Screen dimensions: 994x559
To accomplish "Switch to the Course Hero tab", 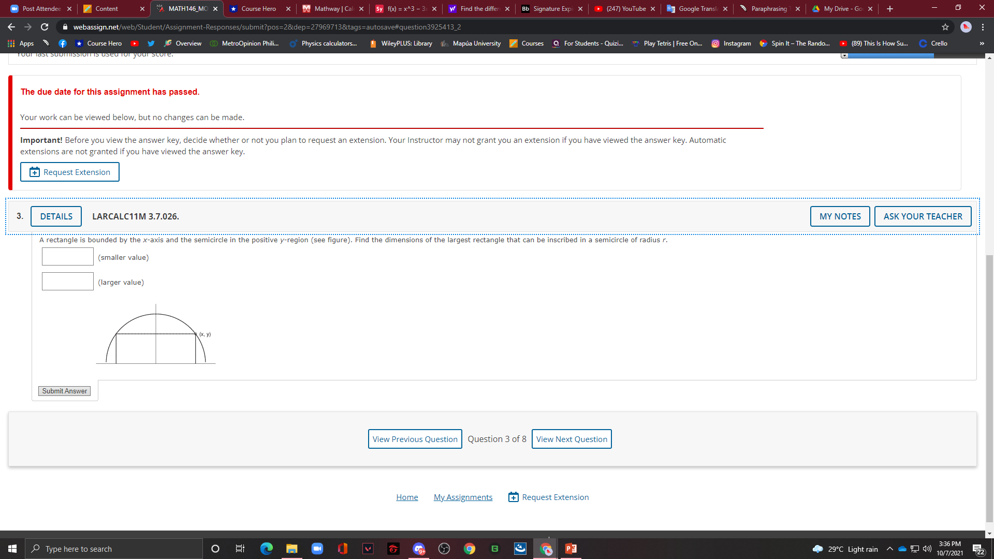I will 257,8.
